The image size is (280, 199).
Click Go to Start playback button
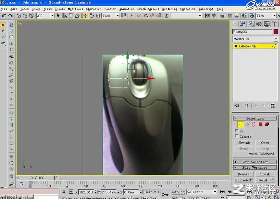click(222, 192)
